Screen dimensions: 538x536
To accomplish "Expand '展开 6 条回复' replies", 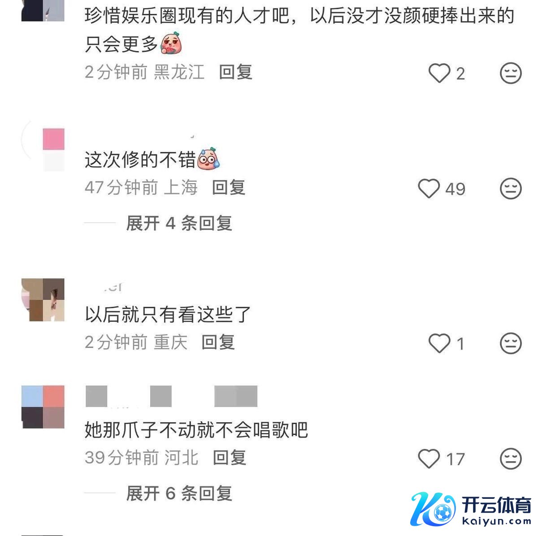I will point(179,493).
